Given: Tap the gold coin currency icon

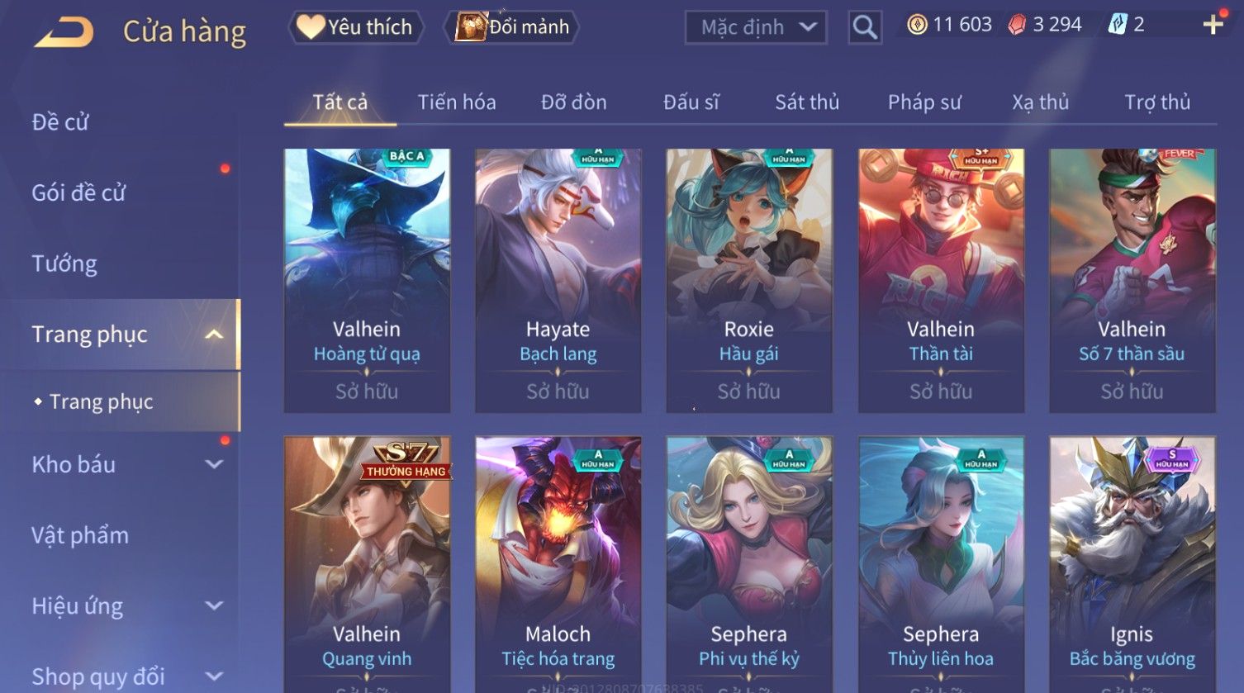Looking at the screenshot, I should pos(917,26).
